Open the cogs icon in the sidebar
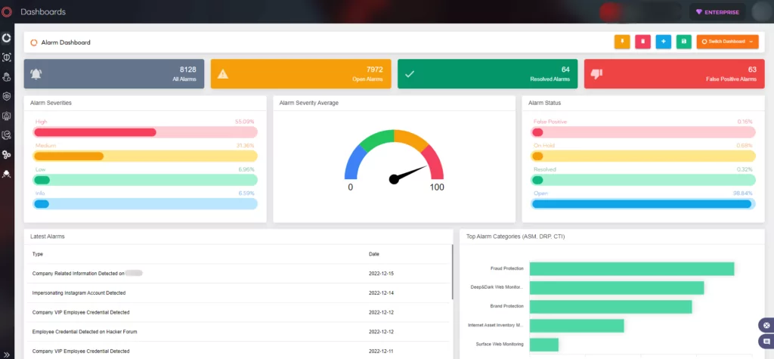774x359 pixels. click(x=7, y=155)
